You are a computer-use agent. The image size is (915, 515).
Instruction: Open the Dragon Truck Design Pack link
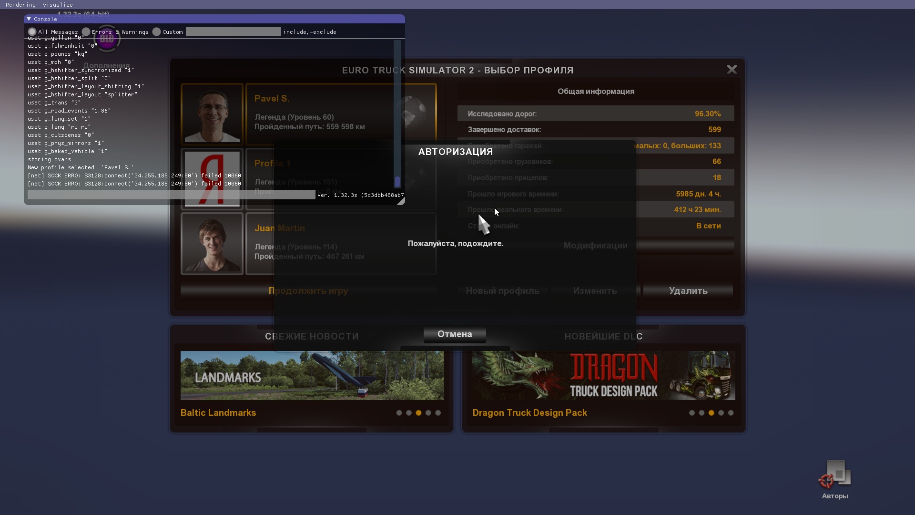[530, 413]
